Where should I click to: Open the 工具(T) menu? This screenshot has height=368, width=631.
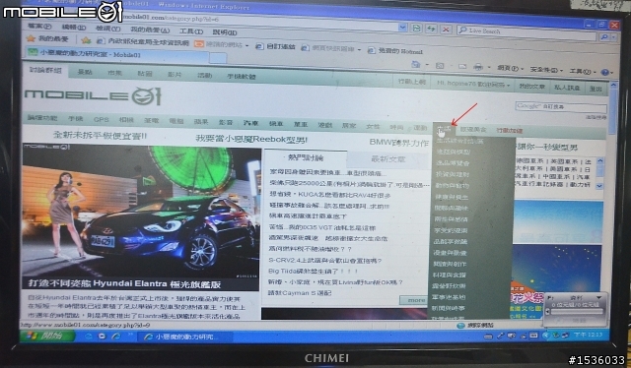191,31
